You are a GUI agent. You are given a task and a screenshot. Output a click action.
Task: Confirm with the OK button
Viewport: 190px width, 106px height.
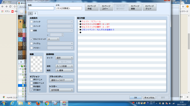coord(135,97)
